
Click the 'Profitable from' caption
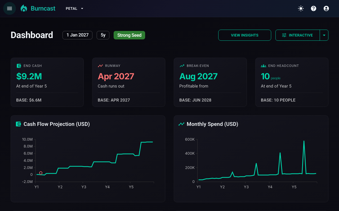[194, 86]
